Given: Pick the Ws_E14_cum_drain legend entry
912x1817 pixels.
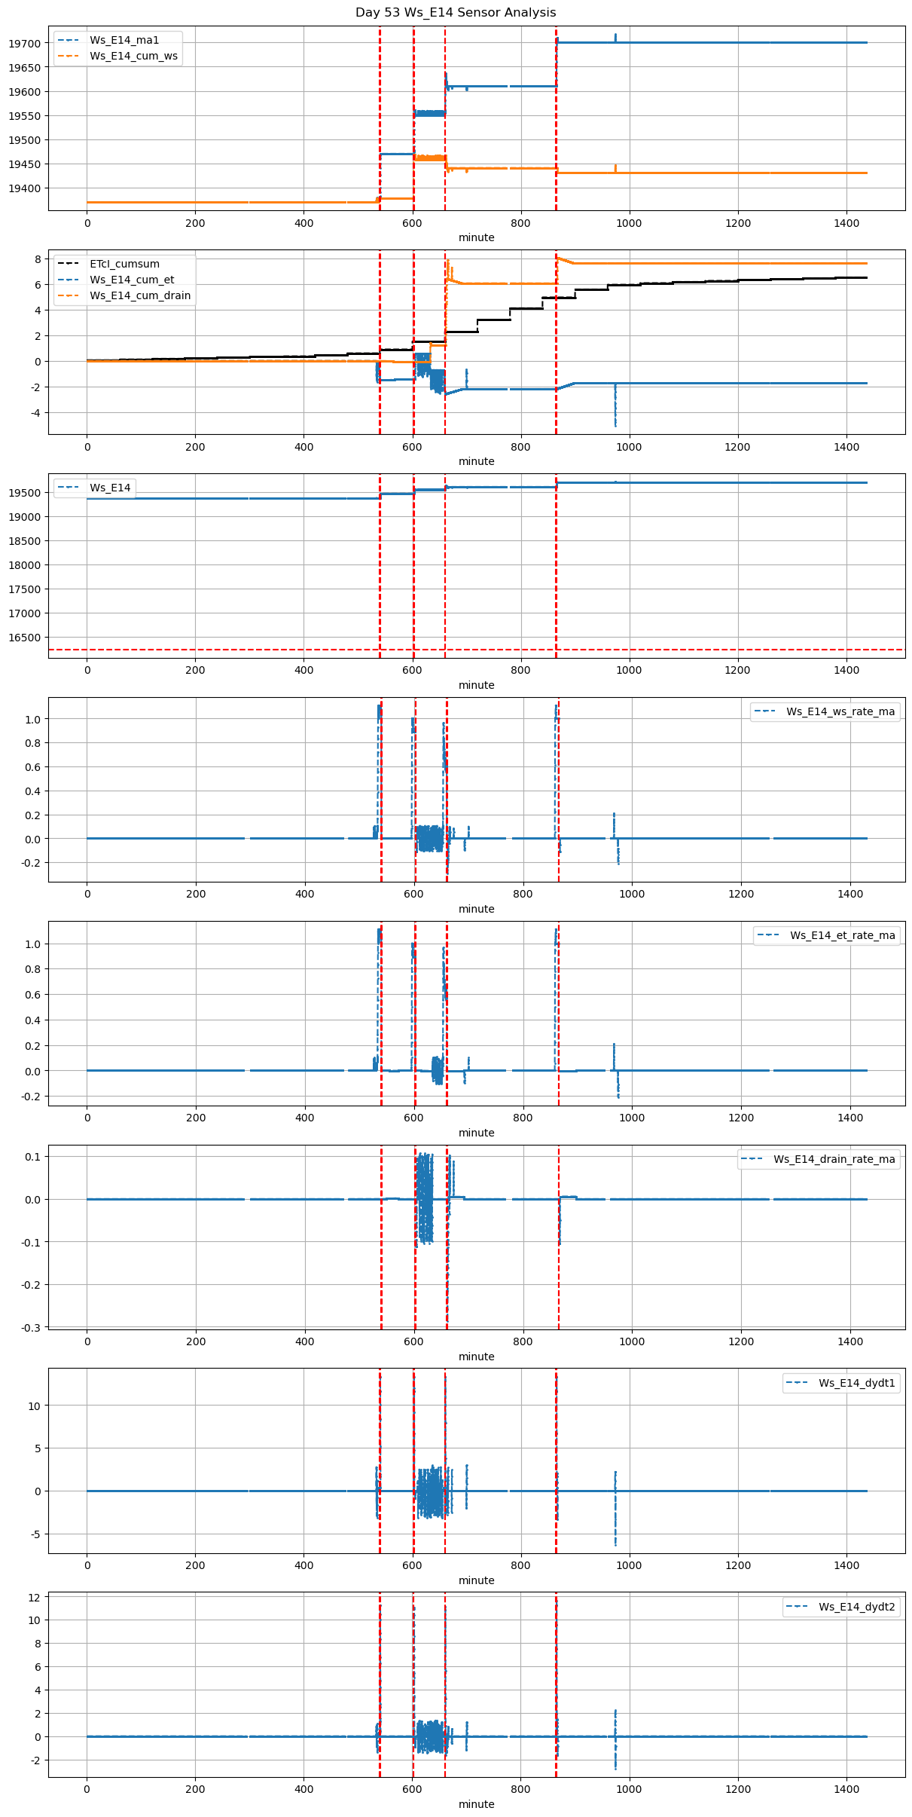Looking at the screenshot, I should click(x=139, y=296).
